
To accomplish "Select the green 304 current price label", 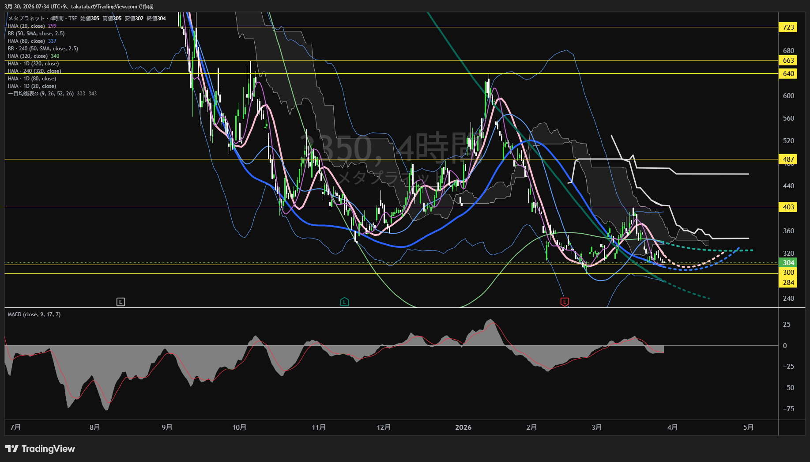I will pyautogui.click(x=788, y=262).
